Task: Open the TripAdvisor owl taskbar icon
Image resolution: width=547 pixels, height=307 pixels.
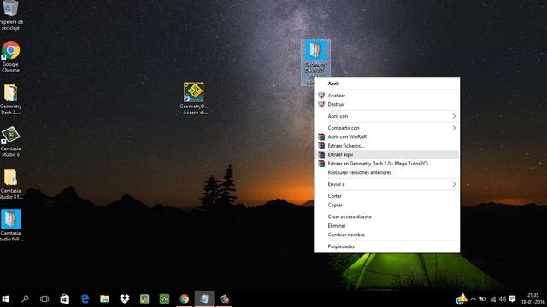Action: (x=164, y=299)
